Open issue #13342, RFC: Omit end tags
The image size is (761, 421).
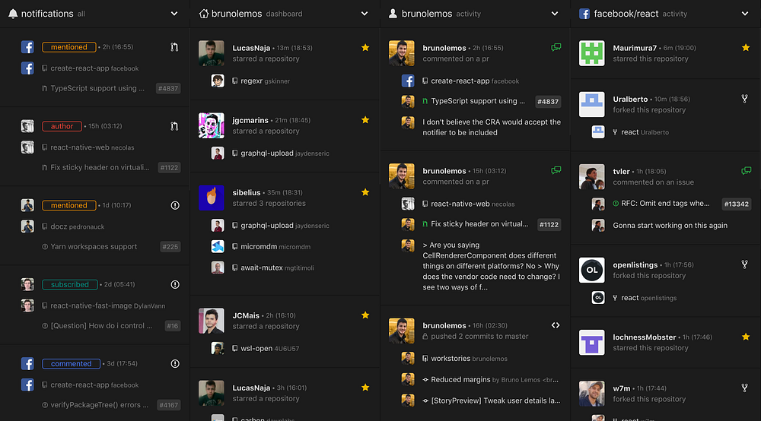click(x=665, y=204)
